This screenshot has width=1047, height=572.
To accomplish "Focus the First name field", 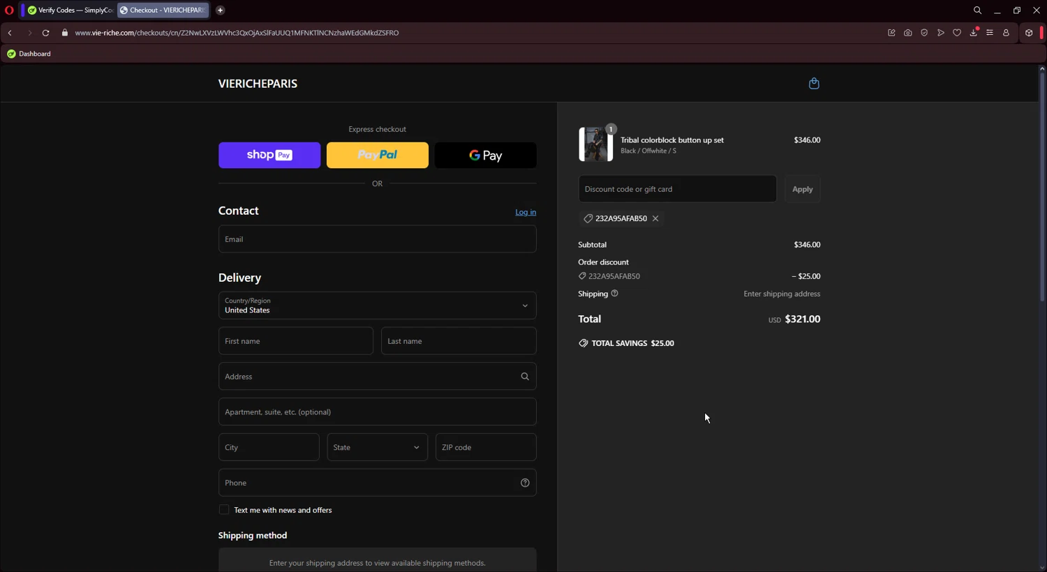I will [x=296, y=341].
